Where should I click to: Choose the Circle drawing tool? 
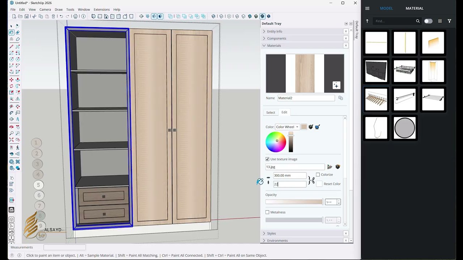click(x=12, y=59)
